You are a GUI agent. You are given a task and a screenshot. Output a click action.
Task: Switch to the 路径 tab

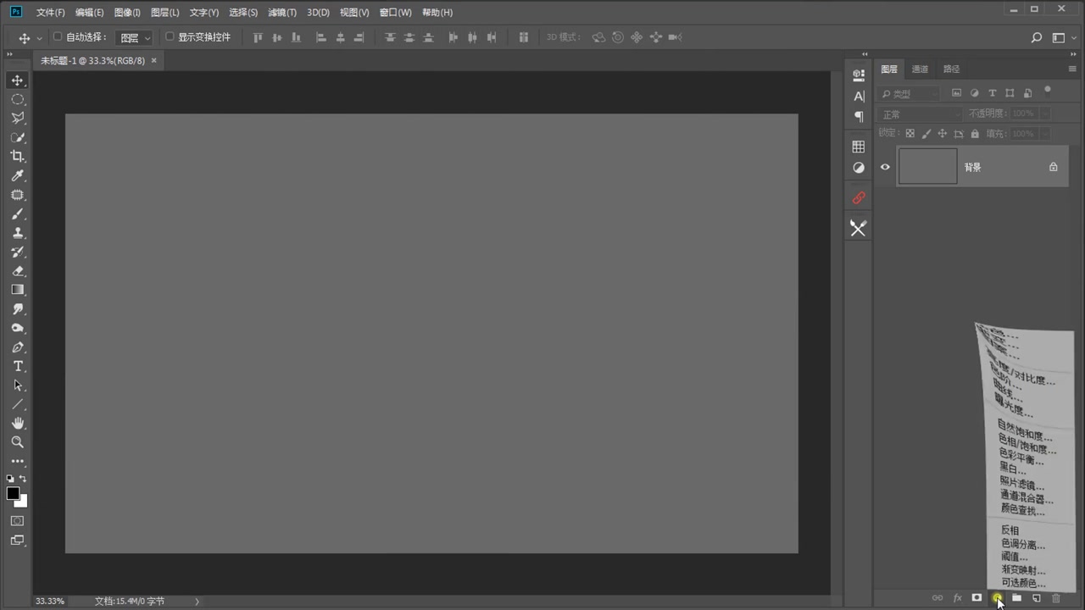click(952, 69)
